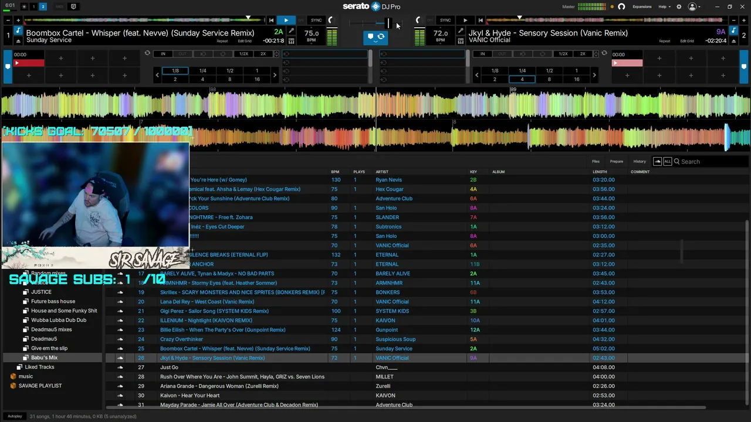
Task: Trigger pink cue point on deck 2
Action: point(627,63)
